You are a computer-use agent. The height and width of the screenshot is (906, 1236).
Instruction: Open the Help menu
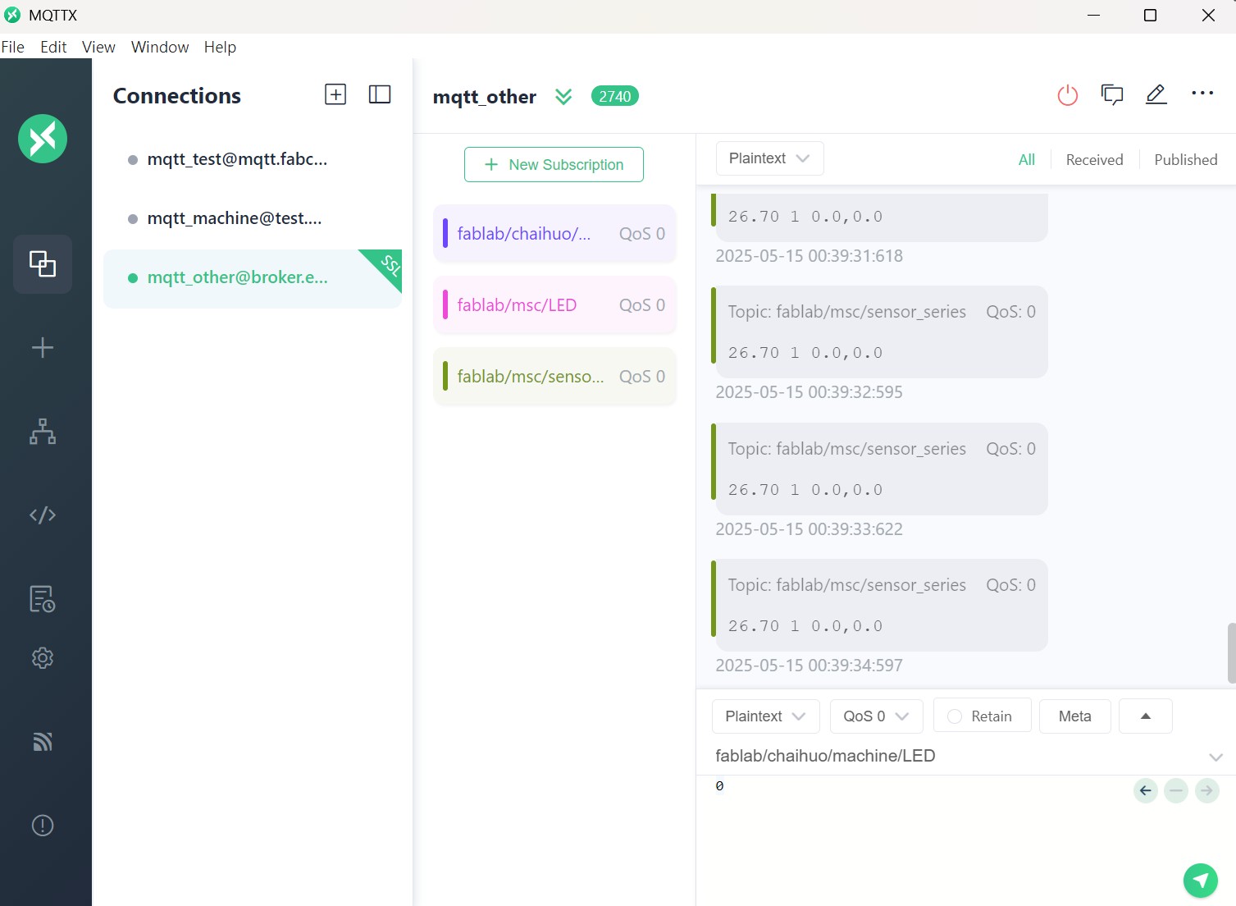(x=220, y=47)
